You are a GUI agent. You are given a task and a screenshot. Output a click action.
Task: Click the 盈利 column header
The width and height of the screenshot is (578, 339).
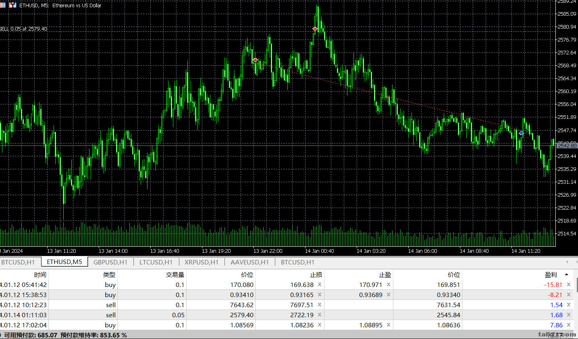(x=551, y=275)
